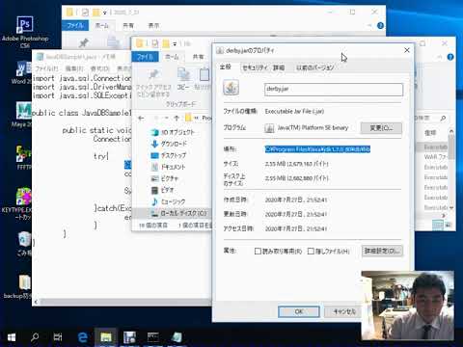Close the derby.jar properties dialog
Image resolution: width=463 pixels, height=347 pixels.
pyautogui.click(x=407, y=50)
